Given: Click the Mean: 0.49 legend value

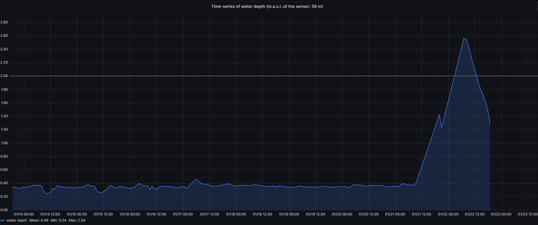Looking at the screenshot, I should (x=42, y=221).
